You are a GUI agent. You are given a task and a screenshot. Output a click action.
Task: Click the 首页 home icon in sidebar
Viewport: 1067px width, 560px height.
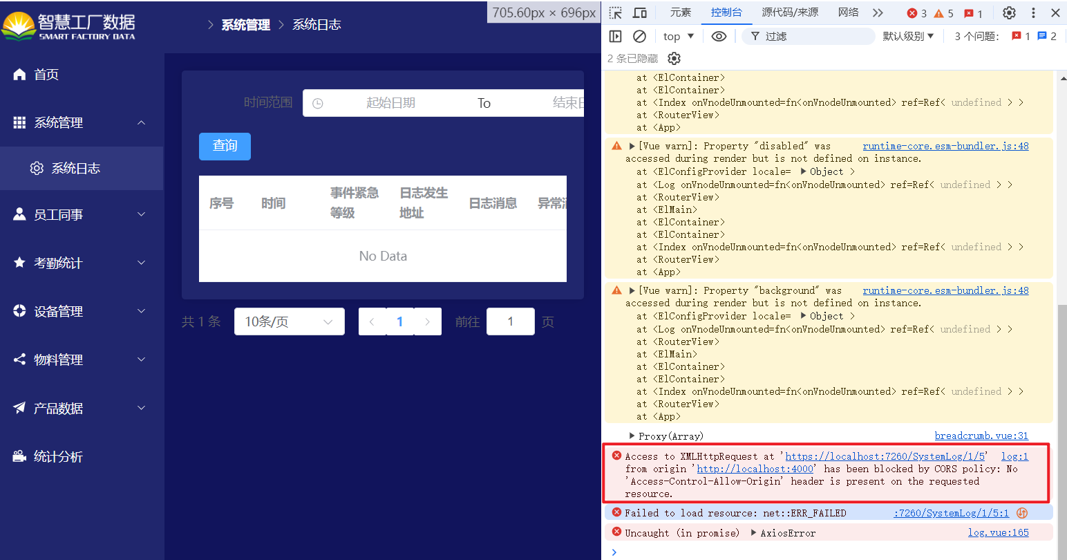(19, 74)
